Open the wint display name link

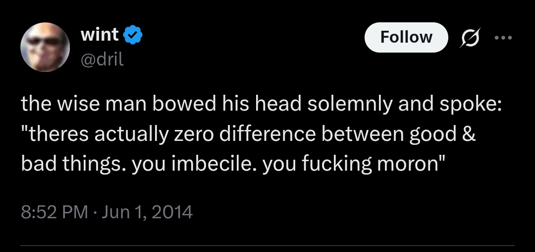tap(99, 35)
